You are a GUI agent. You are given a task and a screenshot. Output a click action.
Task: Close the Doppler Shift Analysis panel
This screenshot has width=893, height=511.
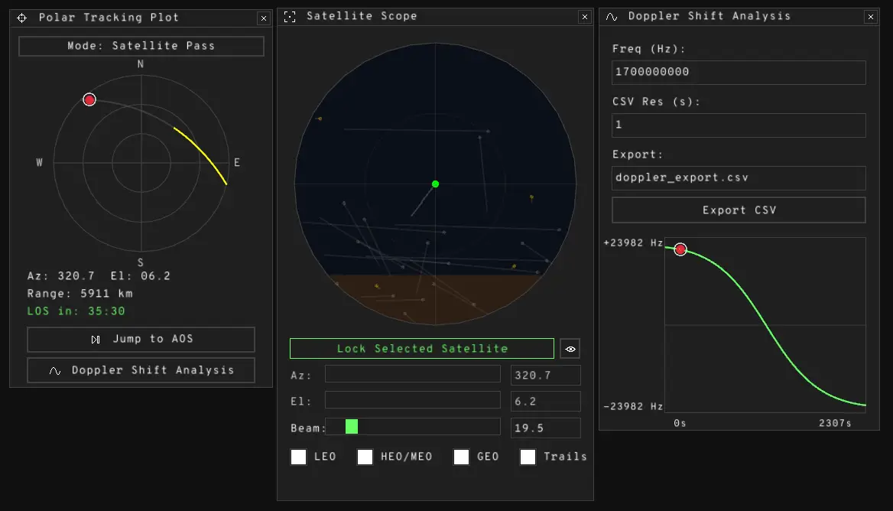click(870, 17)
